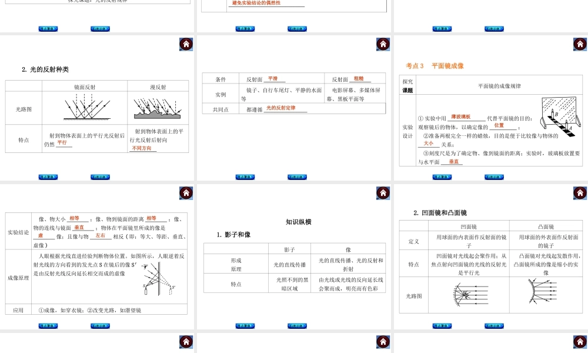Click the red answer "粗糙"
The image size is (588, 353).
359,79
